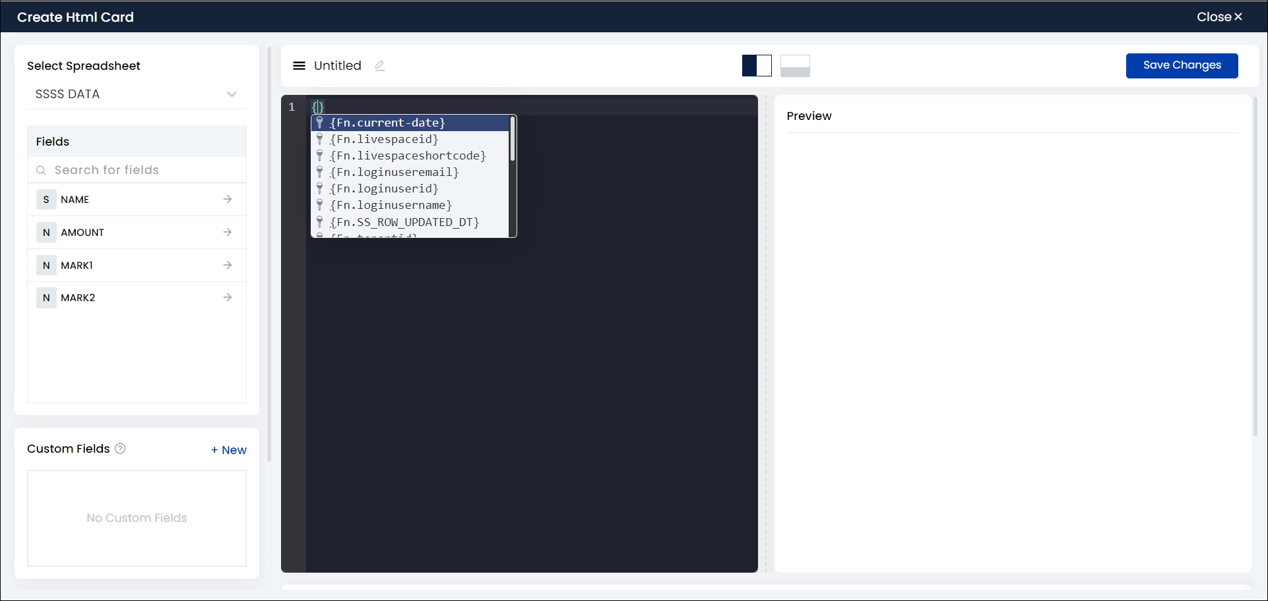Click the arrow icon next to MARK1

pos(228,265)
